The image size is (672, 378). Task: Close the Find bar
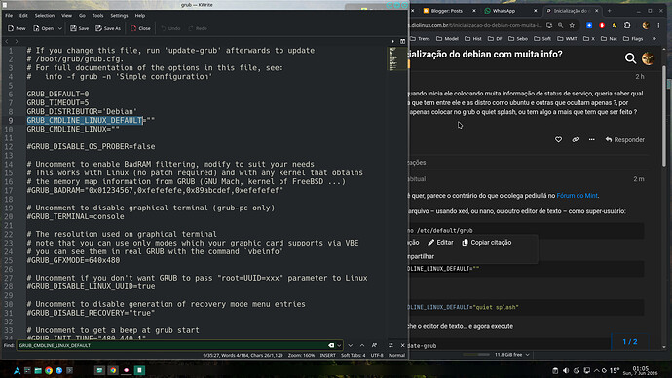click(402, 345)
